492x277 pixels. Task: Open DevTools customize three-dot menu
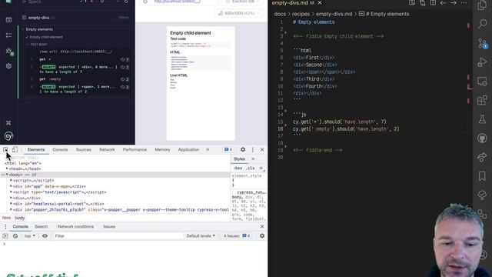(x=253, y=150)
